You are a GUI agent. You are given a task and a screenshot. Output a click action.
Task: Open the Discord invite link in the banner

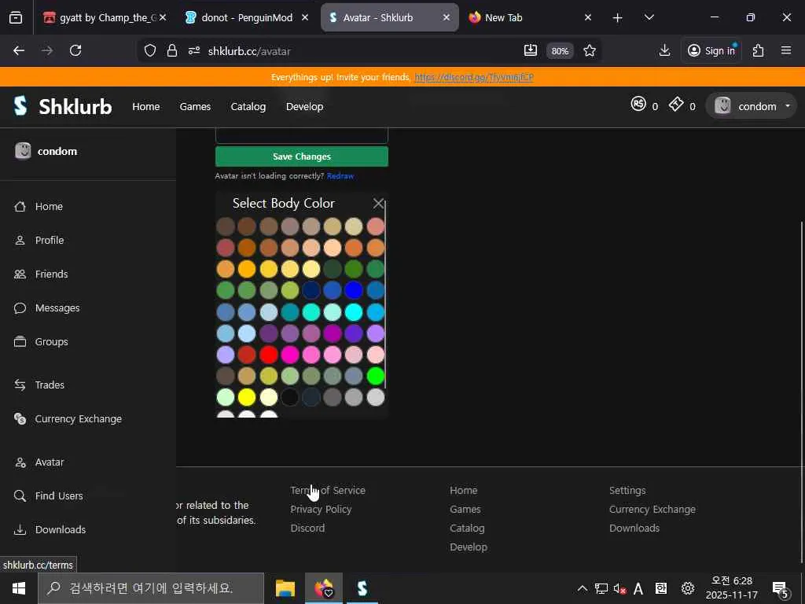tap(474, 77)
